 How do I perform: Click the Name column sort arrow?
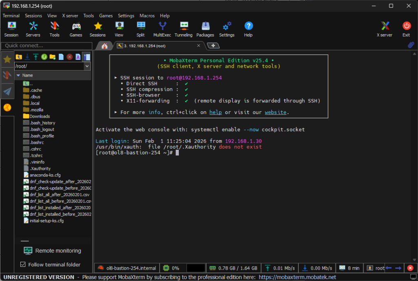click(x=18, y=75)
